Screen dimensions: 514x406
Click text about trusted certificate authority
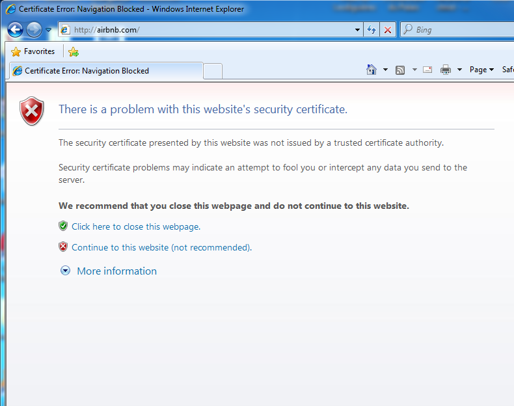(251, 143)
